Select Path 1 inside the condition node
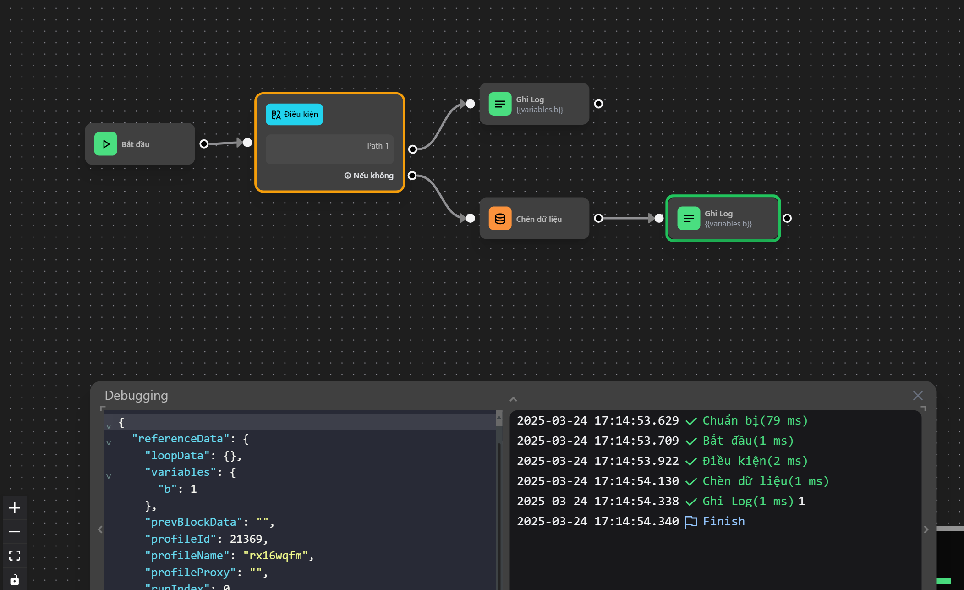The image size is (964, 590). pyautogui.click(x=329, y=149)
